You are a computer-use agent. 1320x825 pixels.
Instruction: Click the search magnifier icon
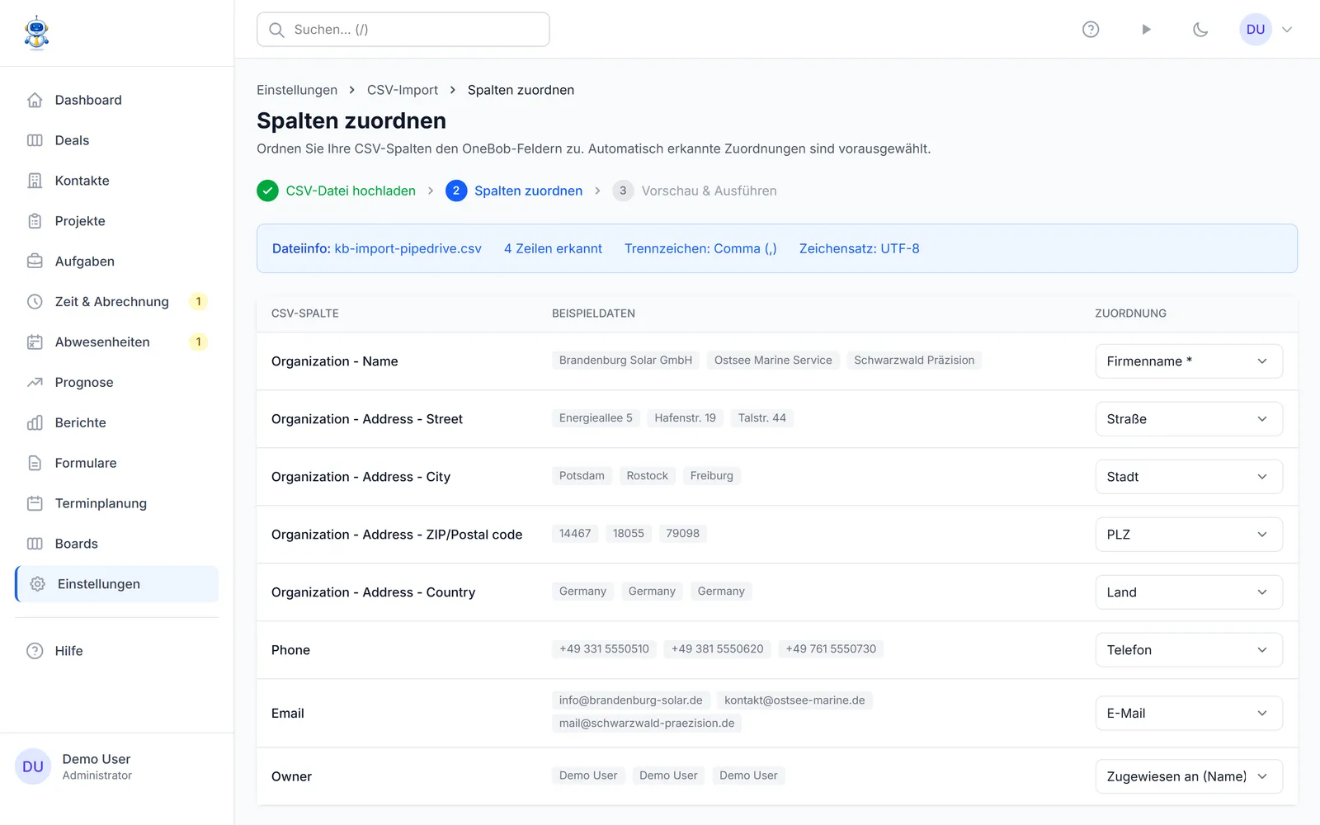(x=277, y=30)
